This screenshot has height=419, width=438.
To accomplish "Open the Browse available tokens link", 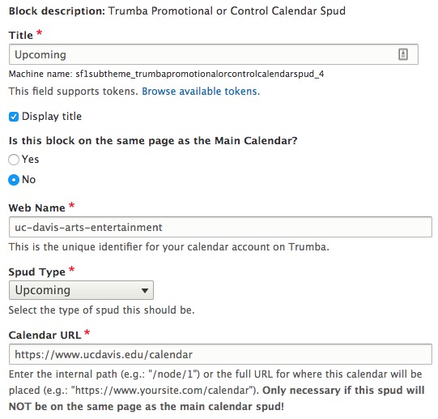I will pos(201,92).
